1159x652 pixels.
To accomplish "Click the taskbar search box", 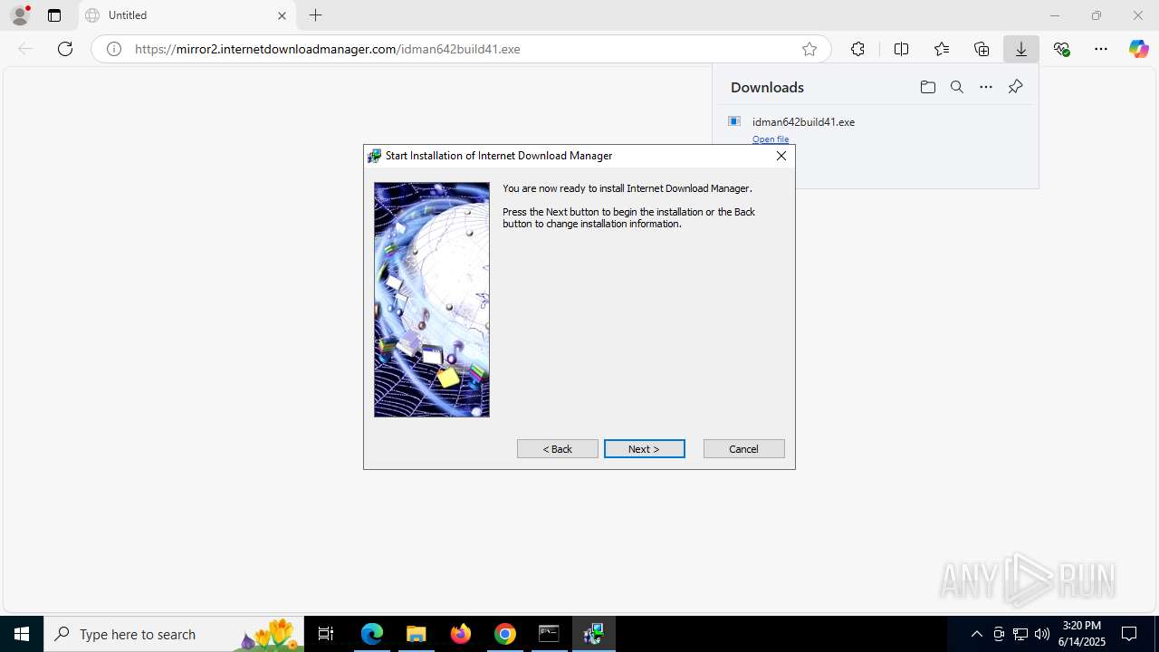I will (172, 634).
